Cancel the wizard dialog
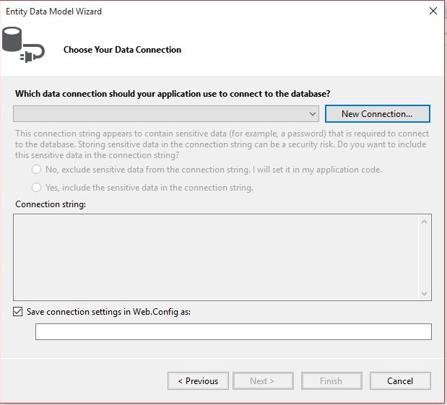447x405 pixels. pos(400,380)
